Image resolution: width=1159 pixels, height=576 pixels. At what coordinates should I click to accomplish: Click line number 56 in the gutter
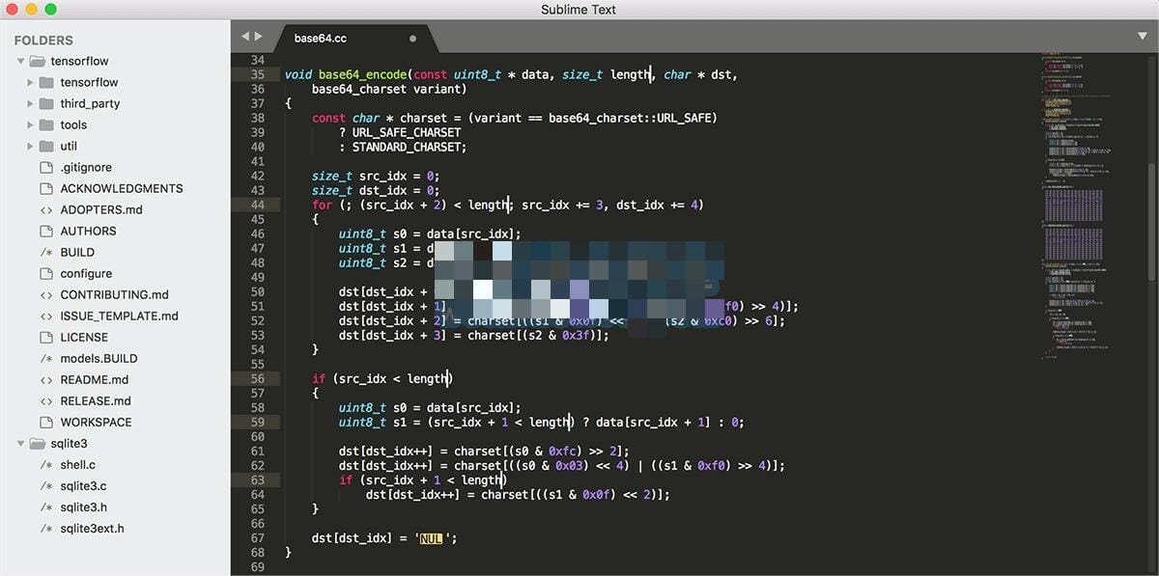click(257, 378)
